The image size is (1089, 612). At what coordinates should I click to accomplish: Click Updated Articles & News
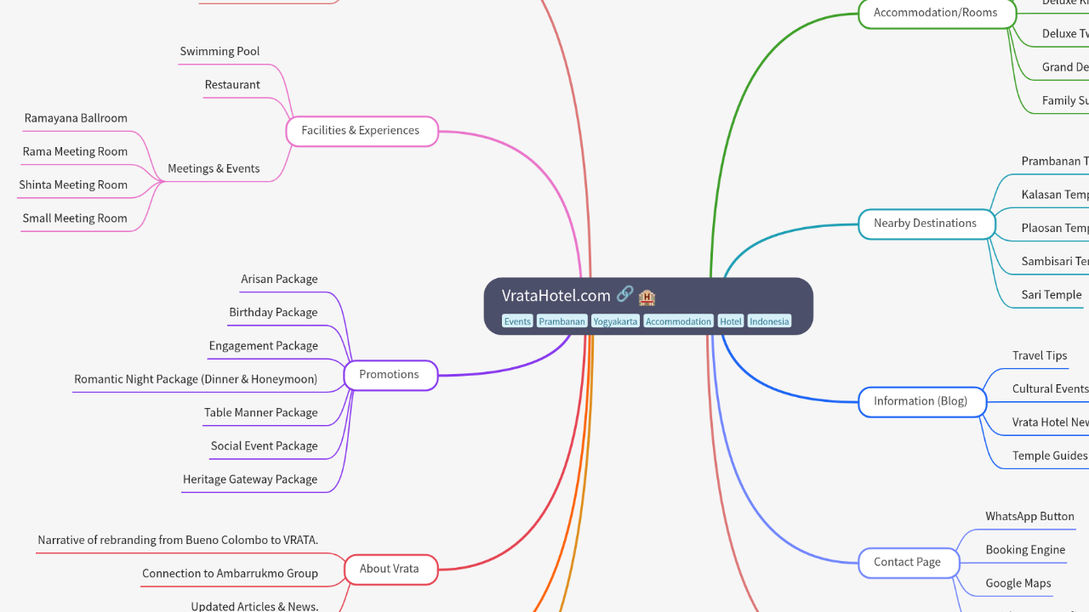(x=254, y=605)
